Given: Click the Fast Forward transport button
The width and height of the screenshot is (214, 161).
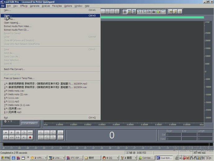Looking at the screenshot, I should tap(18, 137).
